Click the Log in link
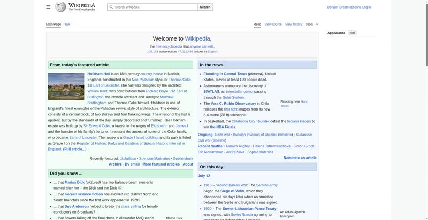428x220 pixels. 366,7
